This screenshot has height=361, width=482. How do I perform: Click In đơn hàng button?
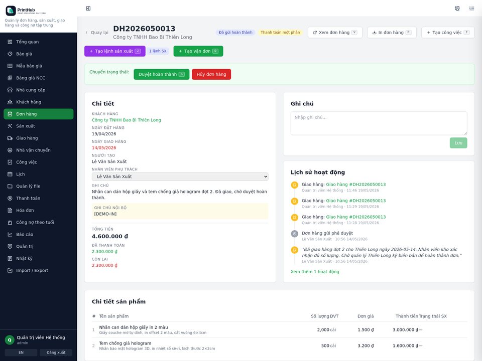[x=392, y=33]
